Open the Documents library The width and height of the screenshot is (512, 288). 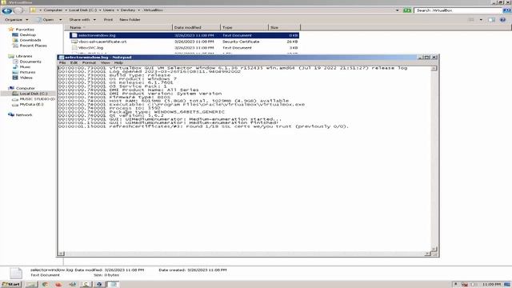(x=30, y=62)
